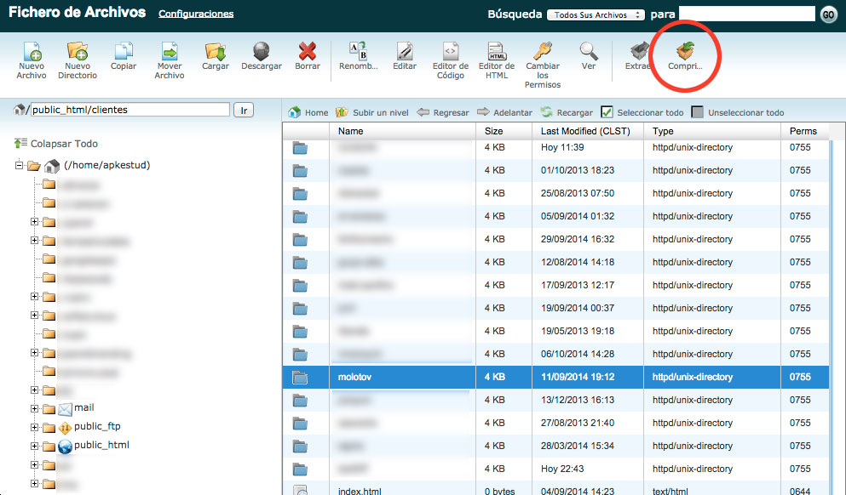Image resolution: width=846 pixels, height=495 pixels.
Task: Click the Extraer archive icon
Action: 639,51
